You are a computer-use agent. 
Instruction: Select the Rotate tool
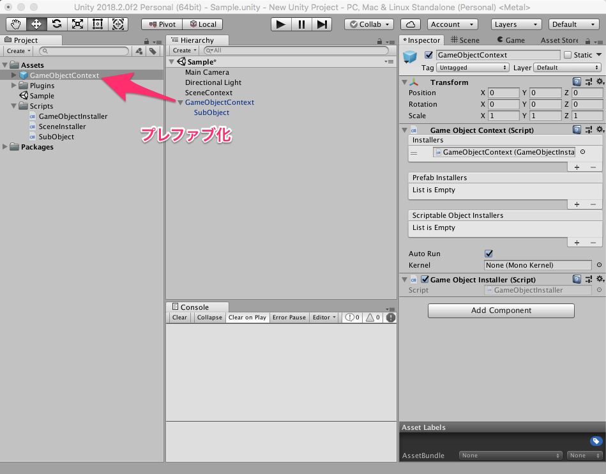(x=57, y=24)
